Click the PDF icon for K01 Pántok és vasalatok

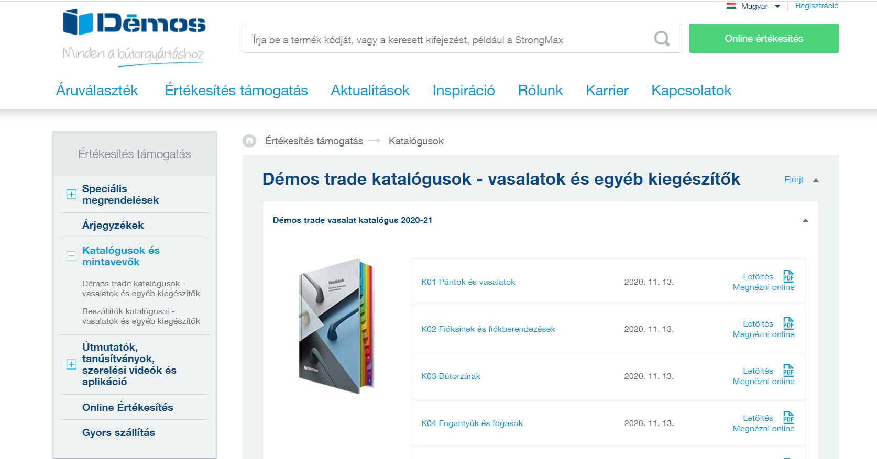788,276
